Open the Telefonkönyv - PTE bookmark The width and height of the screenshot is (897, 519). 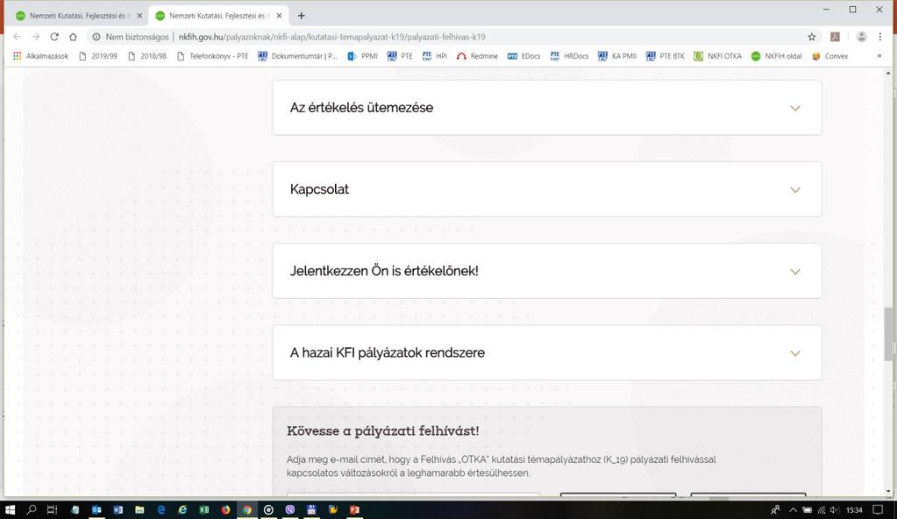pos(212,56)
